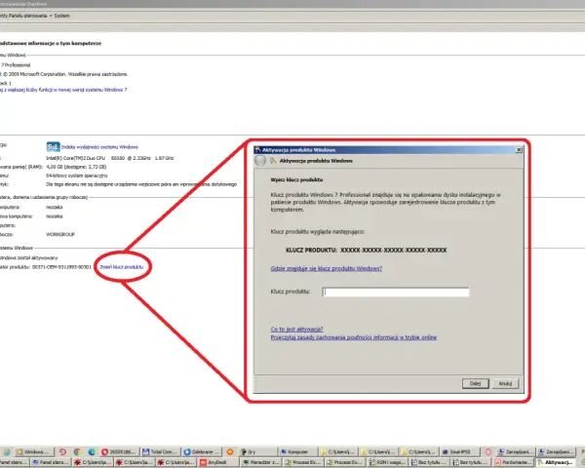Switch to 'RSM i wagi...' taskbar button
The width and height of the screenshot is (585, 468).
coord(387,463)
